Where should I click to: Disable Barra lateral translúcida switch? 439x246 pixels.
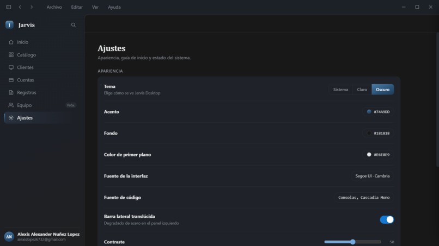pyautogui.click(x=387, y=219)
